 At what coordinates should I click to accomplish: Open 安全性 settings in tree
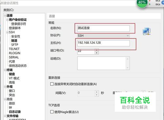pos(16,36)
